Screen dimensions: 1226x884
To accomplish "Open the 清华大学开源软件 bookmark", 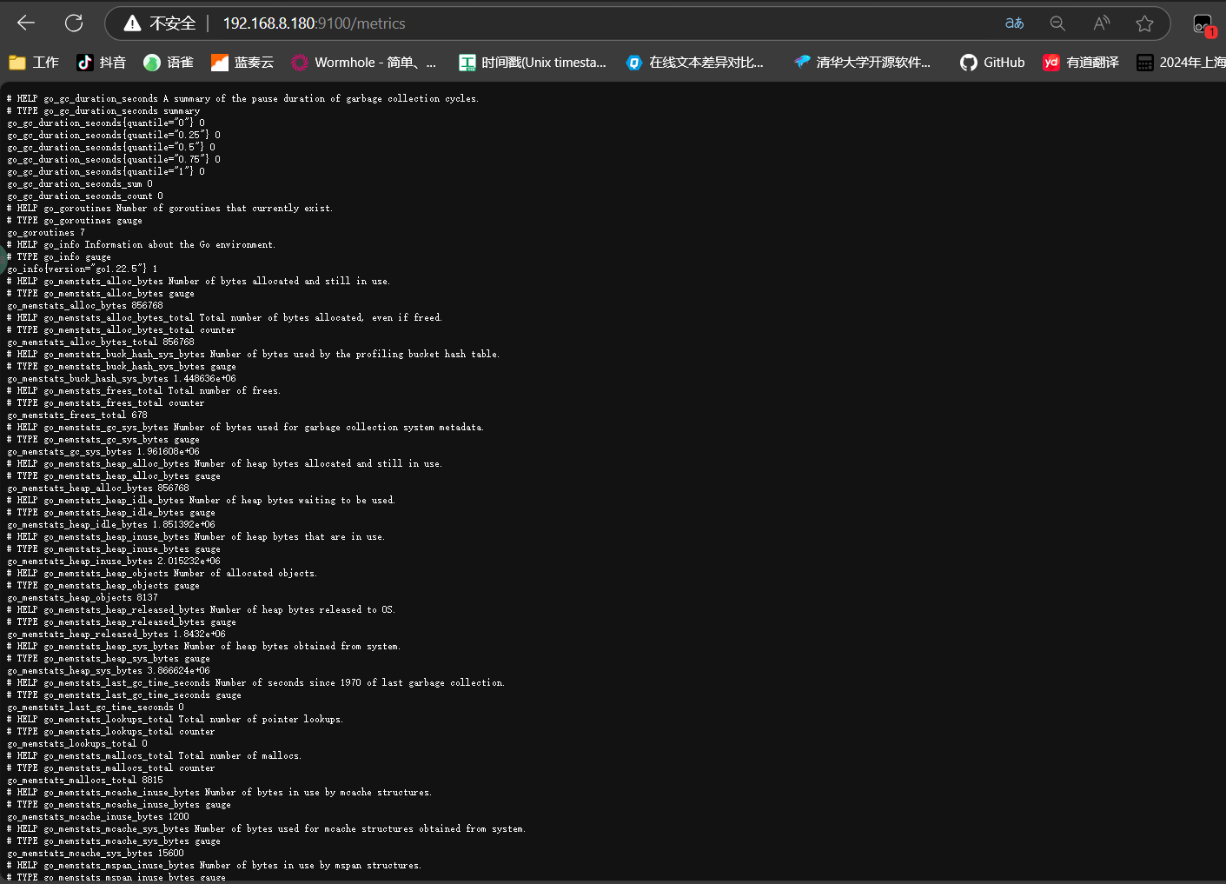I will point(862,63).
